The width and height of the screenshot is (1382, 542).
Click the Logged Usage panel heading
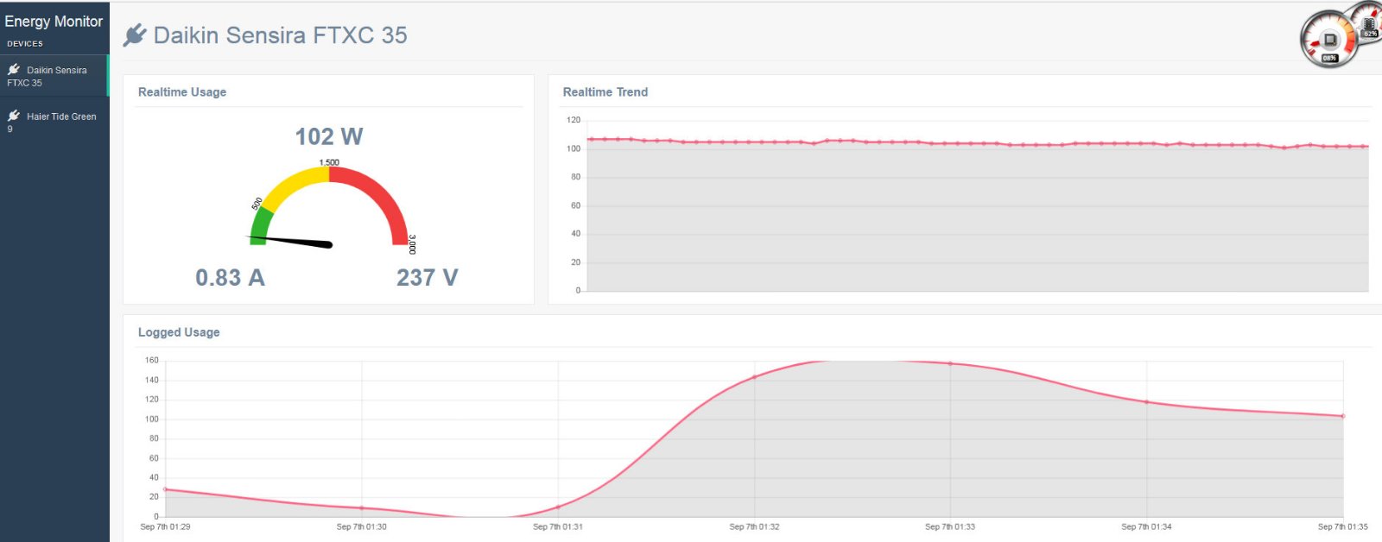(x=179, y=332)
